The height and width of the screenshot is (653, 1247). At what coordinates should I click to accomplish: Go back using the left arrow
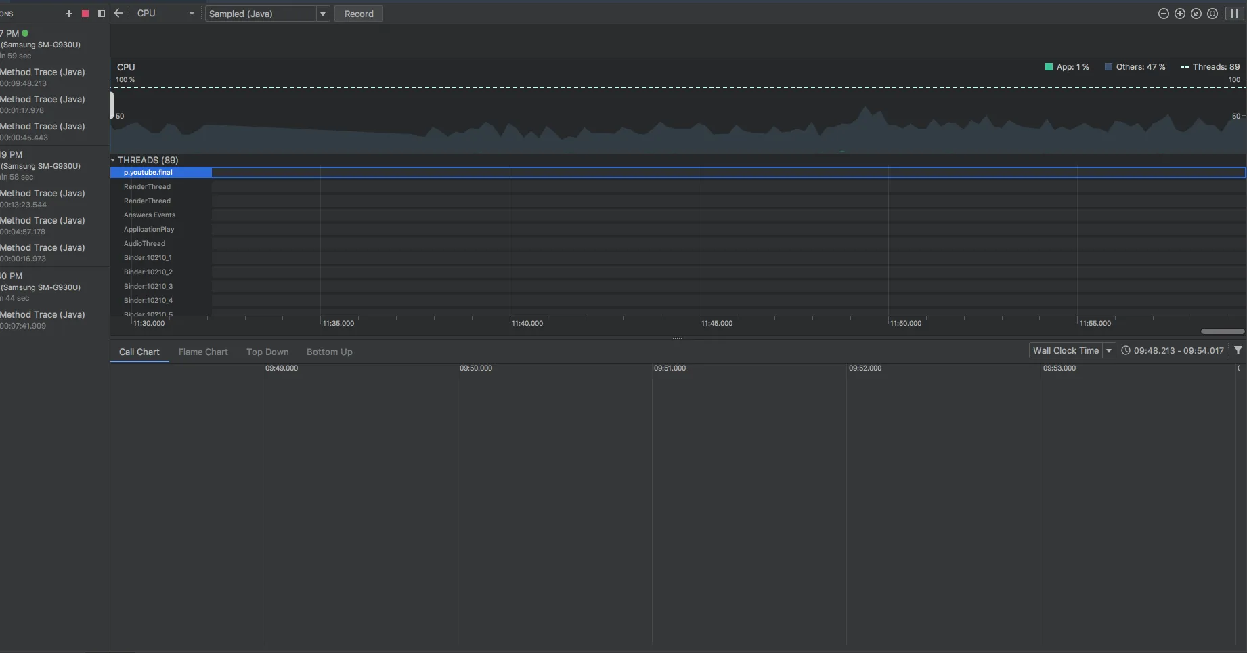point(118,13)
